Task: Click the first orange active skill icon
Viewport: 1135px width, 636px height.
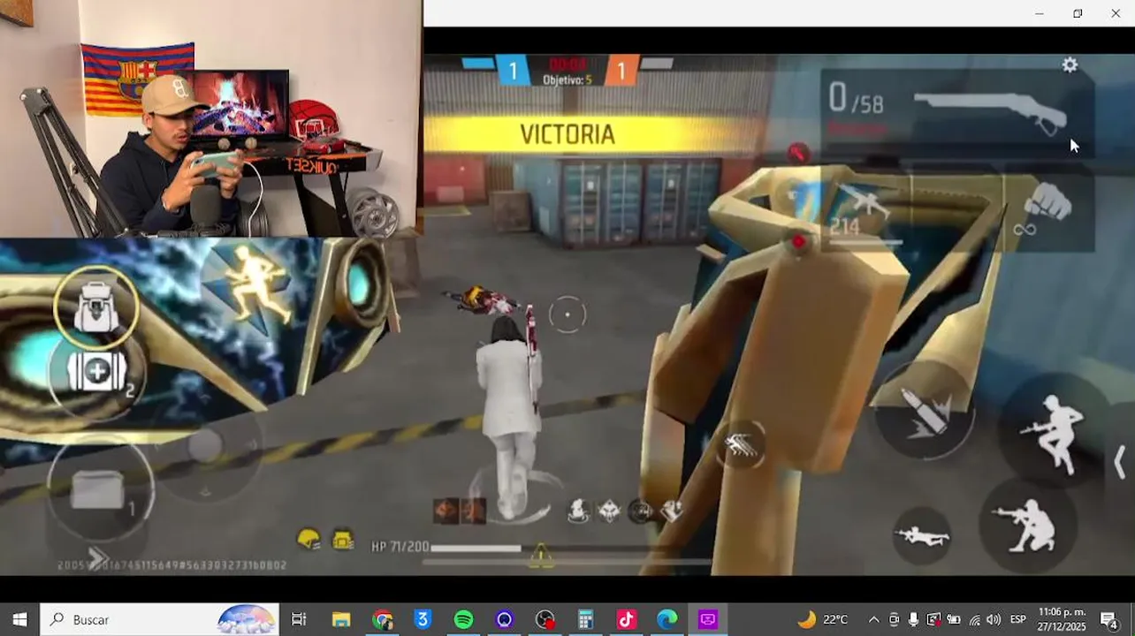Action: tap(445, 511)
